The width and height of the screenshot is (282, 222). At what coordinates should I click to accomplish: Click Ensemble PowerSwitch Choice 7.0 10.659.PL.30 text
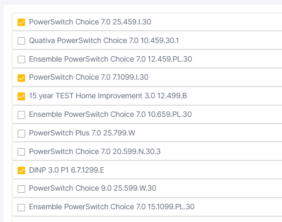pos(110,114)
